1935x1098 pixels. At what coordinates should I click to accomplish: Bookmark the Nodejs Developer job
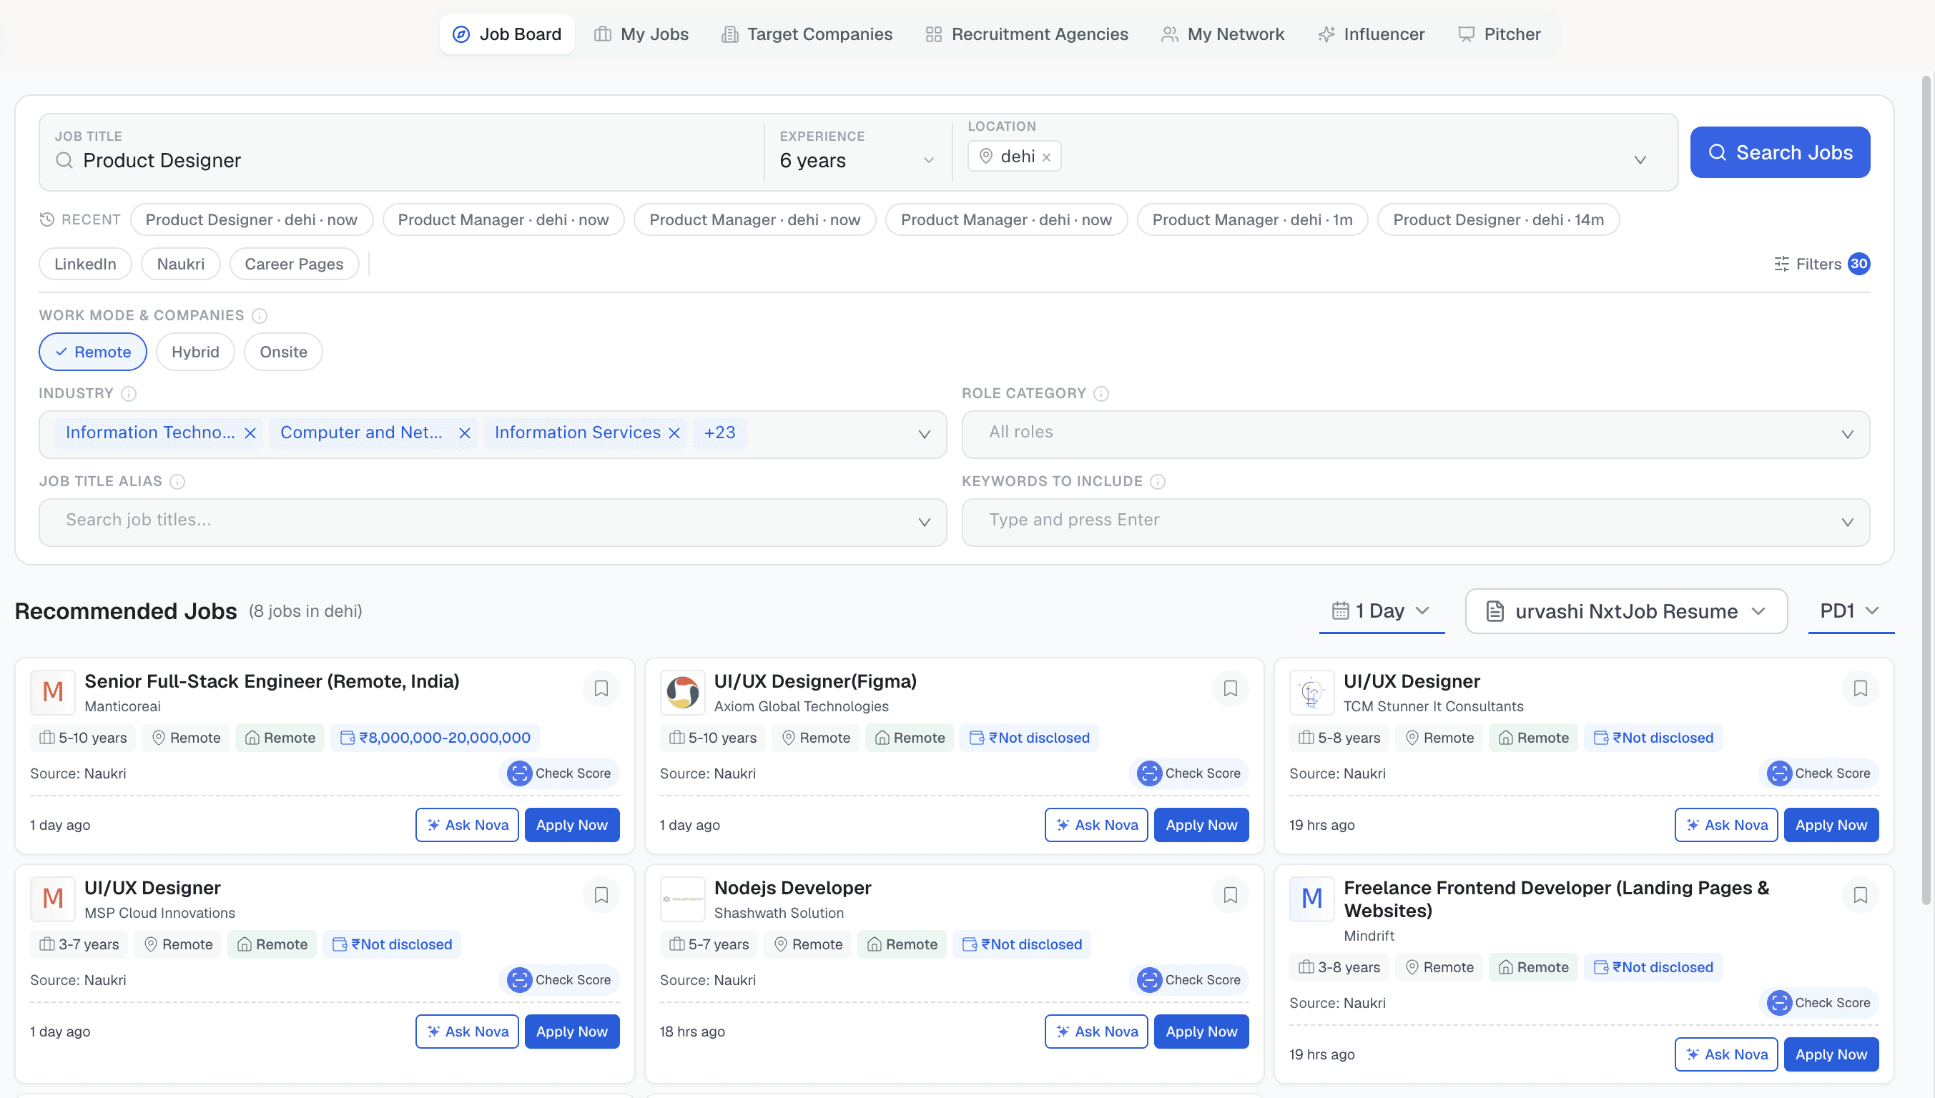1231,895
